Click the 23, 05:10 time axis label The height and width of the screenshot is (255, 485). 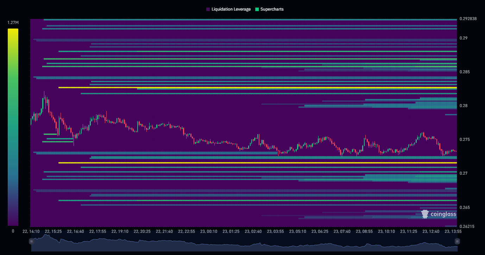(x=297, y=231)
